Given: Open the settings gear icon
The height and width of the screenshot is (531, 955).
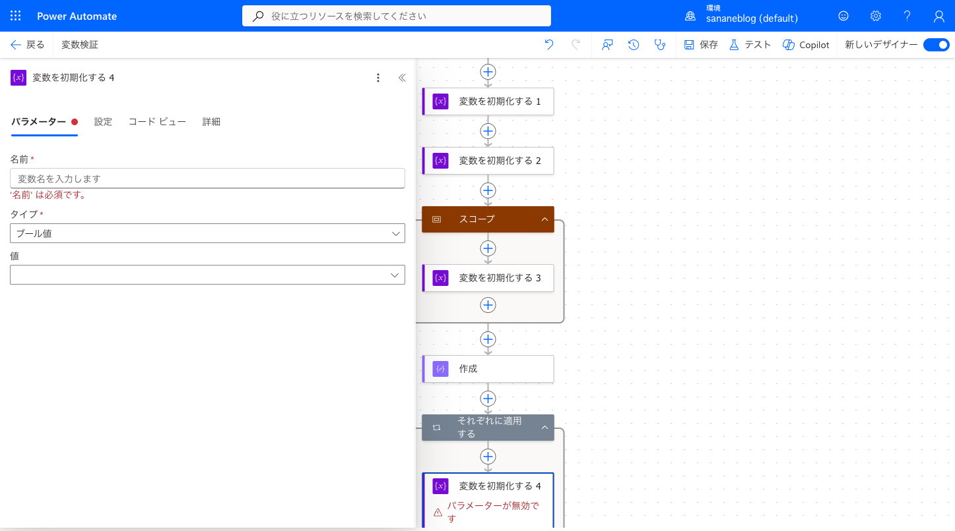Looking at the screenshot, I should pos(875,16).
